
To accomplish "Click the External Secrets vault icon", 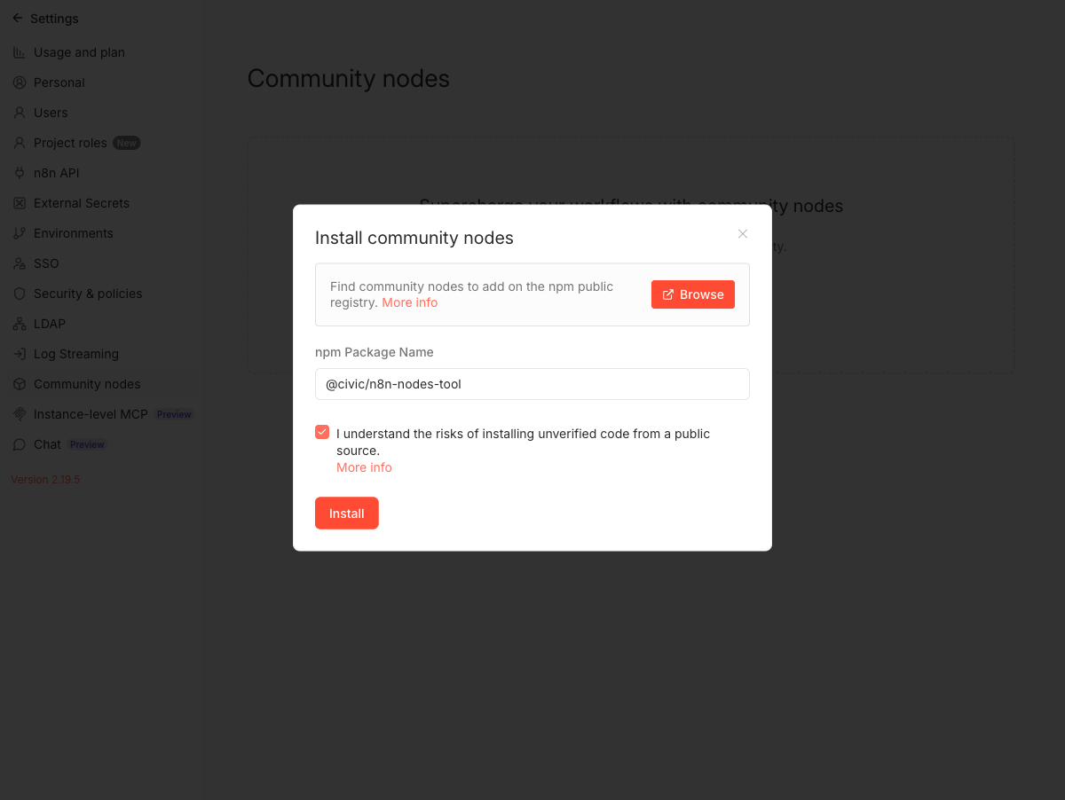I will click(20, 203).
